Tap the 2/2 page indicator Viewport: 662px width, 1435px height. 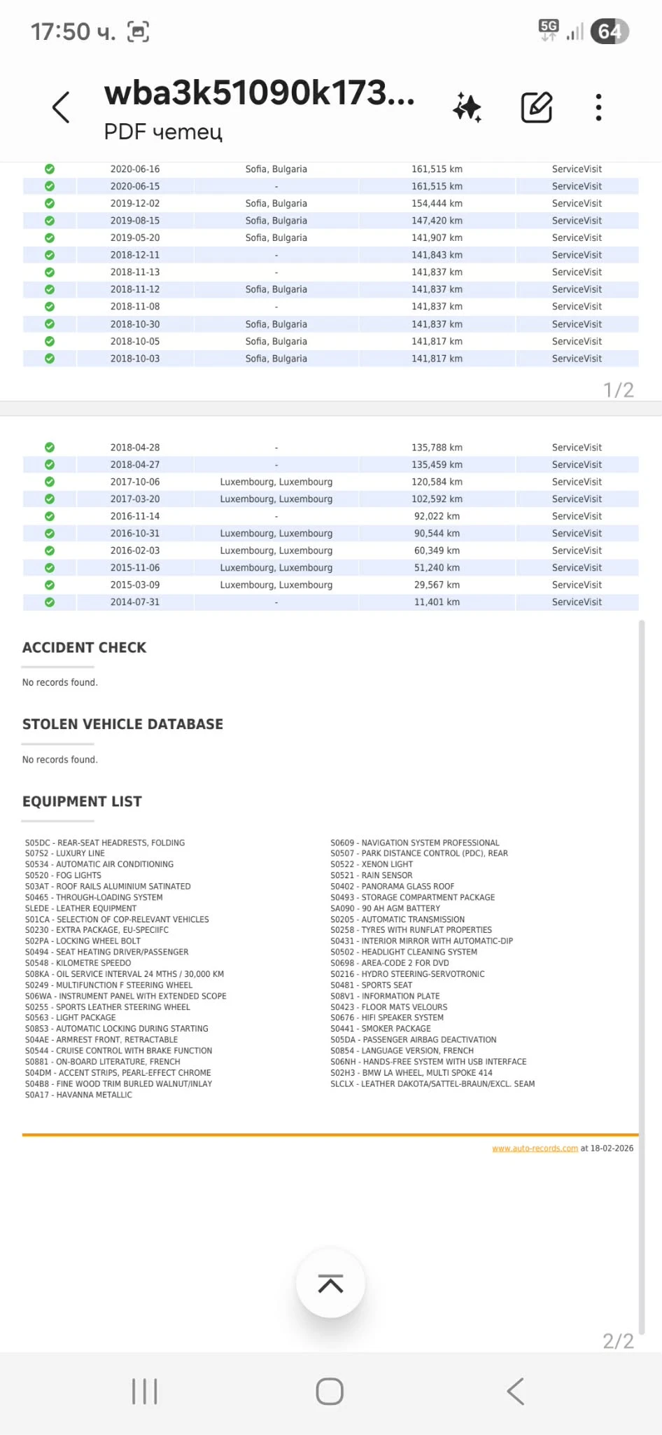(x=619, y=1341)
